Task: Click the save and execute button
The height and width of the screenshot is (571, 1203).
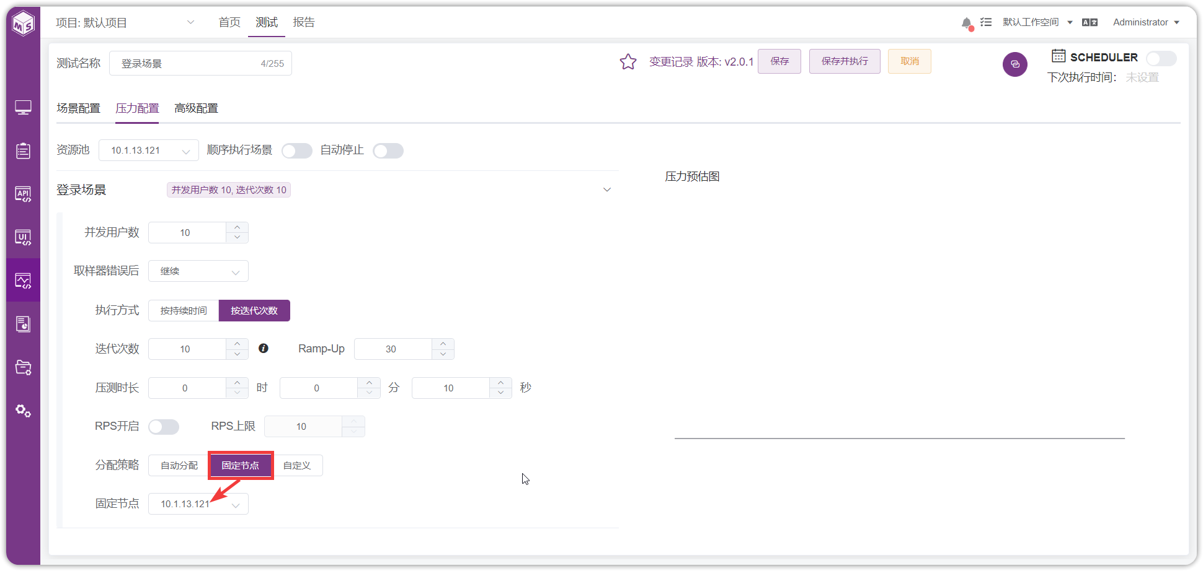Action: (845, 61)
